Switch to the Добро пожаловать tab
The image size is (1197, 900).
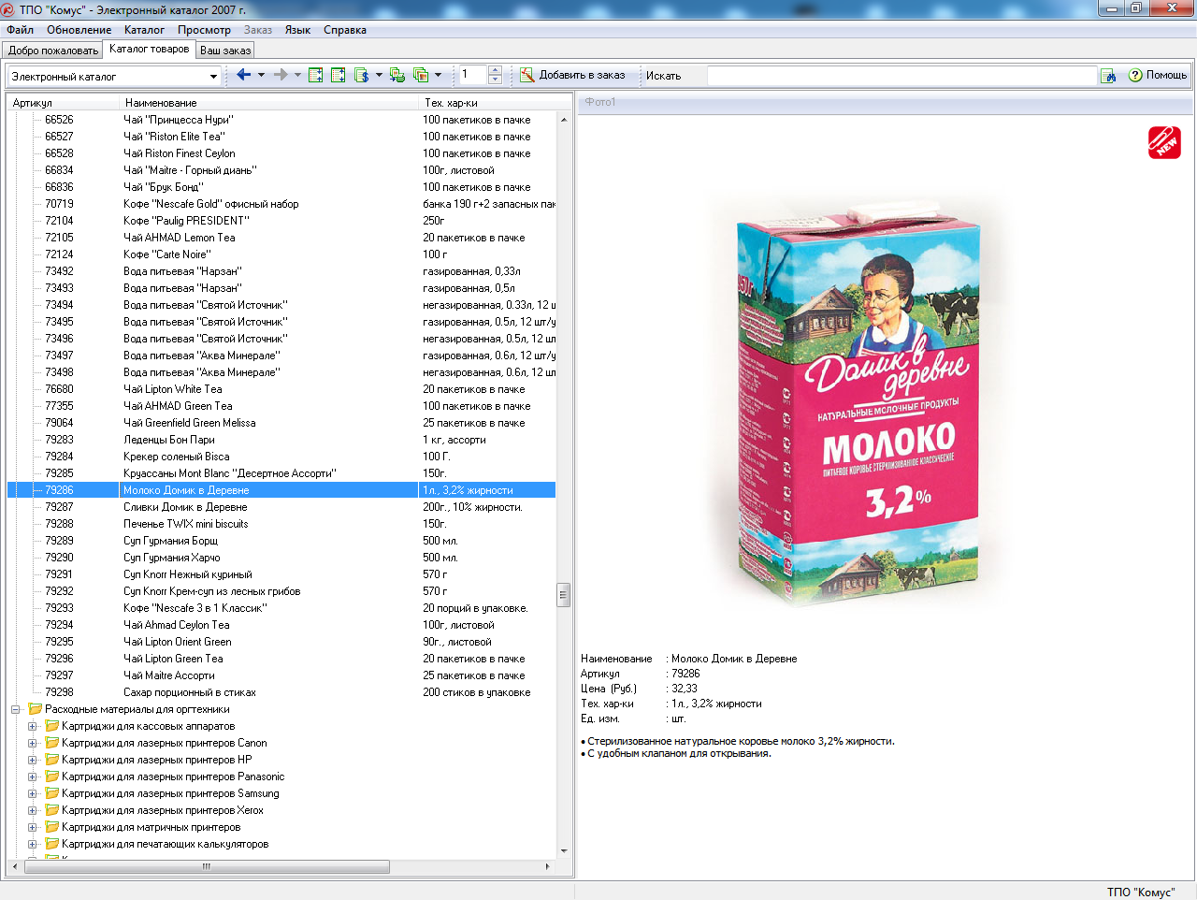(52, 51)
